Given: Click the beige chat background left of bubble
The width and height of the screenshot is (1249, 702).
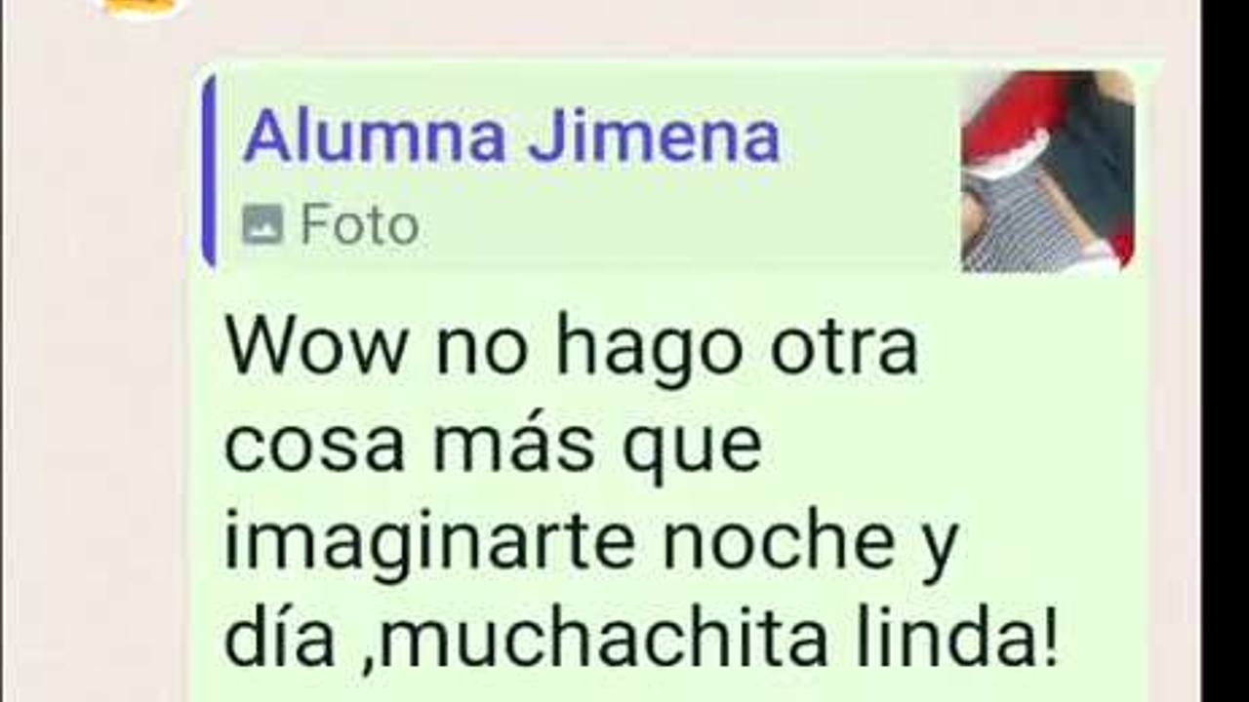Looking at the screenshot, I should (x=98, y=390).
